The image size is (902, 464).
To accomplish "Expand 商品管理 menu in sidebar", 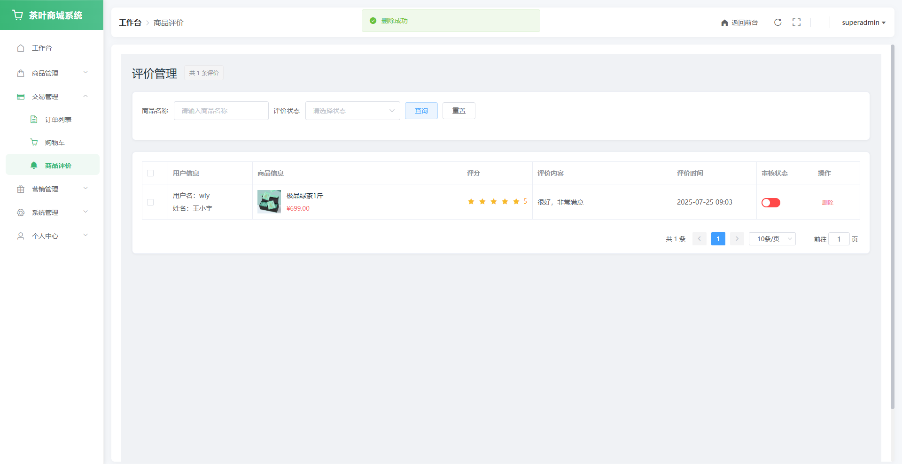I will click(52, 73).
